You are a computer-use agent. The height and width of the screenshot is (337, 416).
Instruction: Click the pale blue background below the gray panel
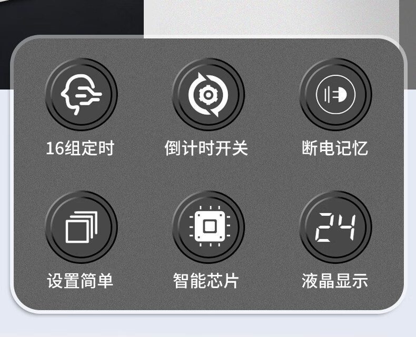click(x=208, y=325)
